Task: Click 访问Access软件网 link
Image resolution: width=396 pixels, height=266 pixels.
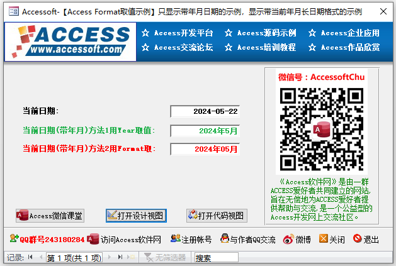Action: [x=131, y=239]
